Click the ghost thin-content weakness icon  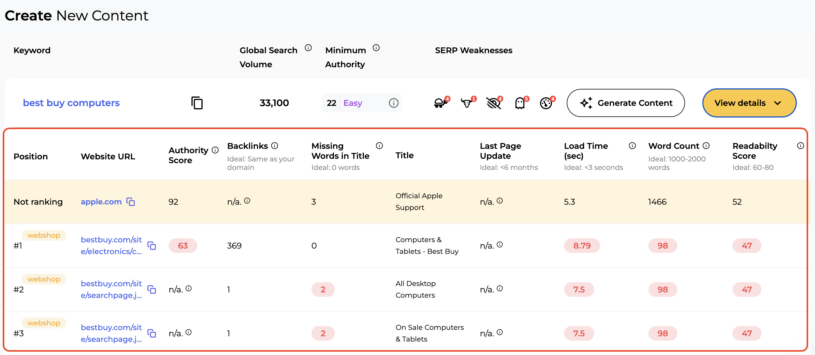(520, 103)
